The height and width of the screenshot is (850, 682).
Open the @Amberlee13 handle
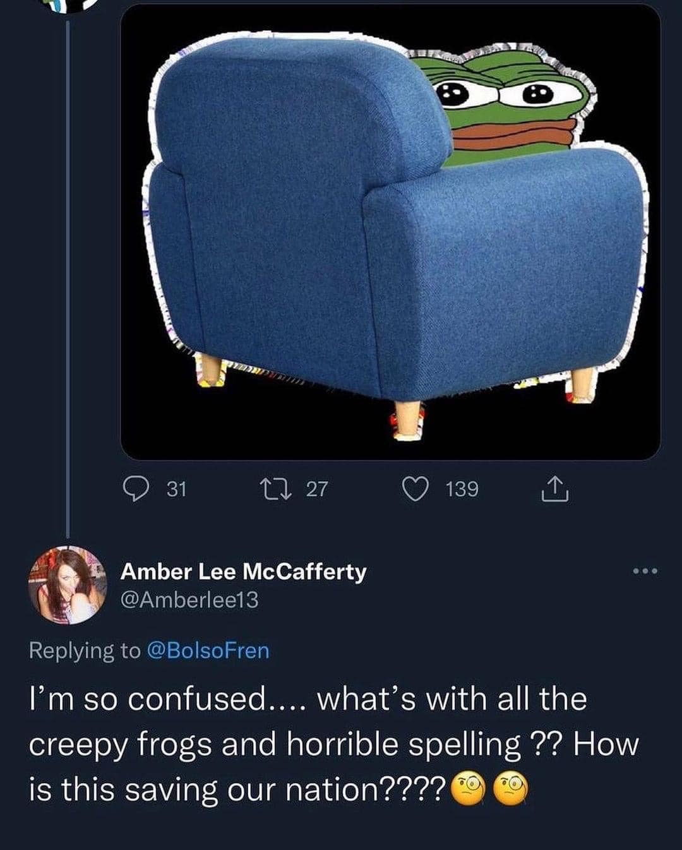click(x=189, y=600)
